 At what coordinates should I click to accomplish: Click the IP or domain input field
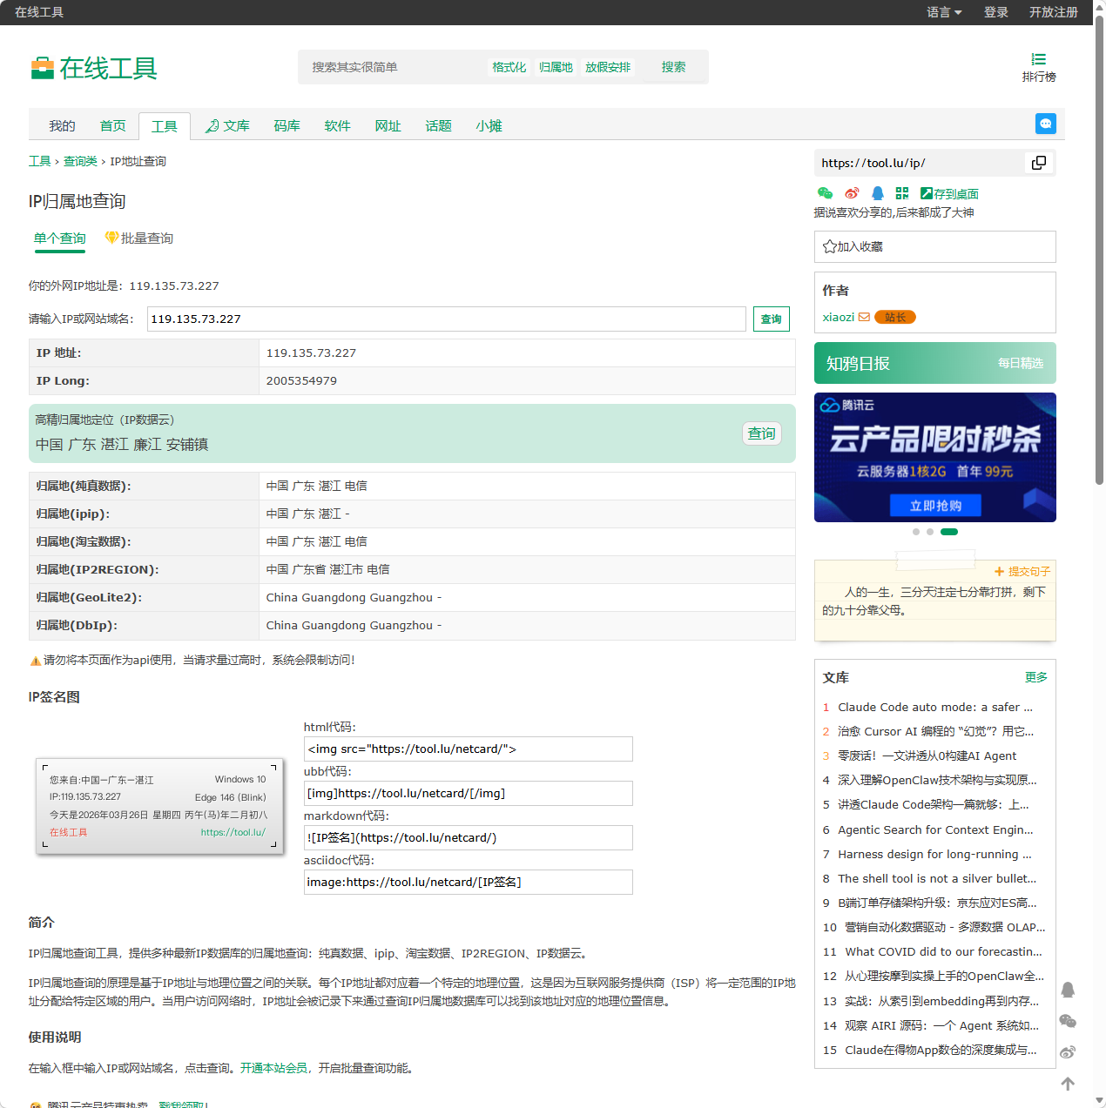pyautogui.click(x=446, y=319)
